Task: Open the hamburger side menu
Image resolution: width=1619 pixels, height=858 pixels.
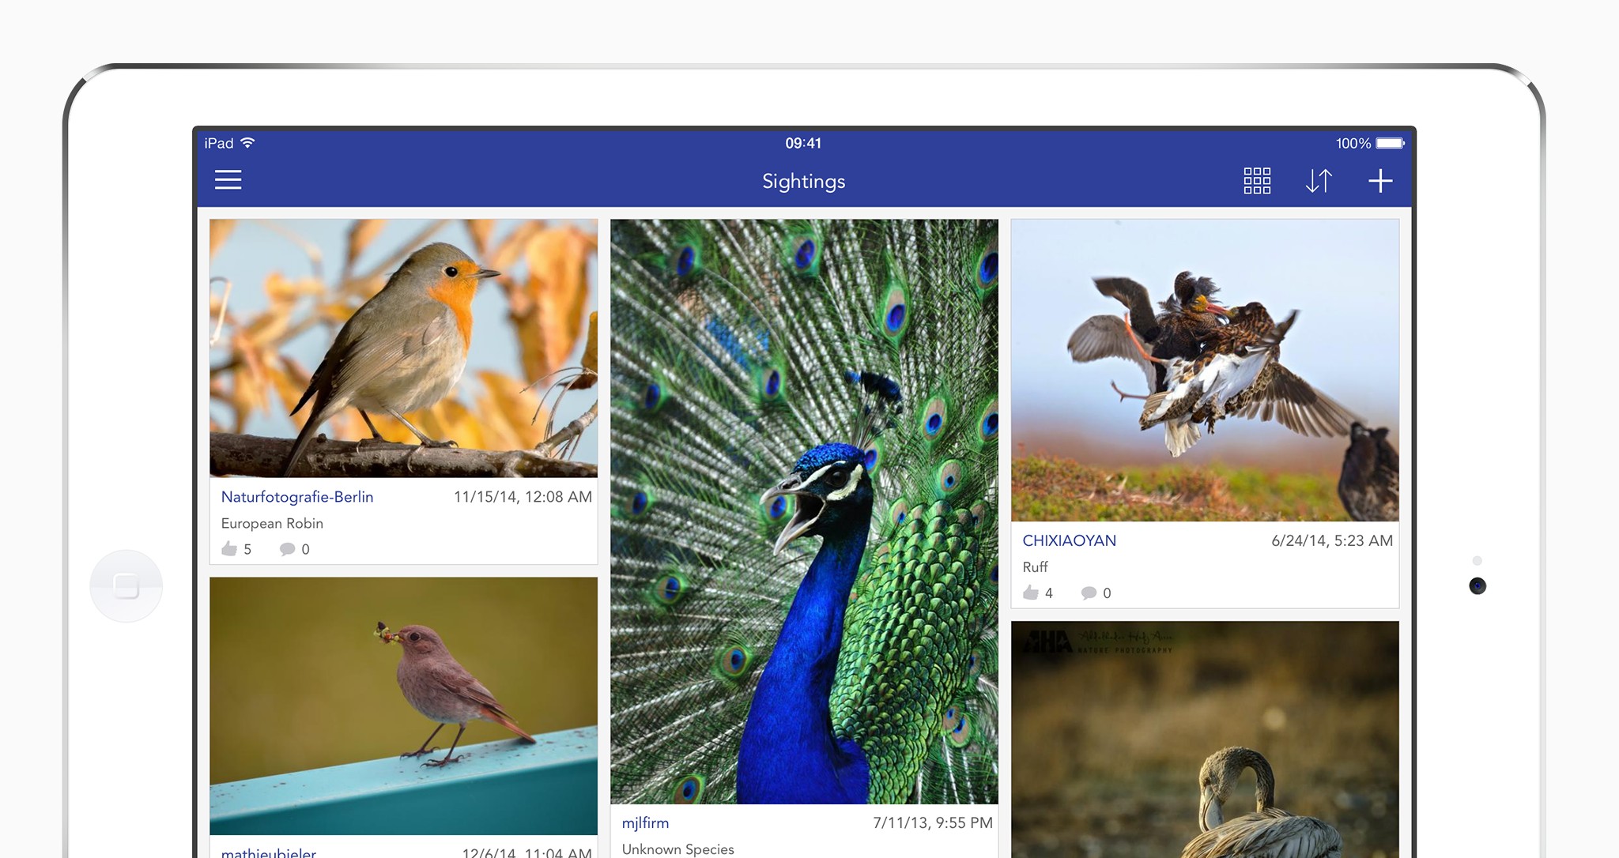Action: coord(228,180)
